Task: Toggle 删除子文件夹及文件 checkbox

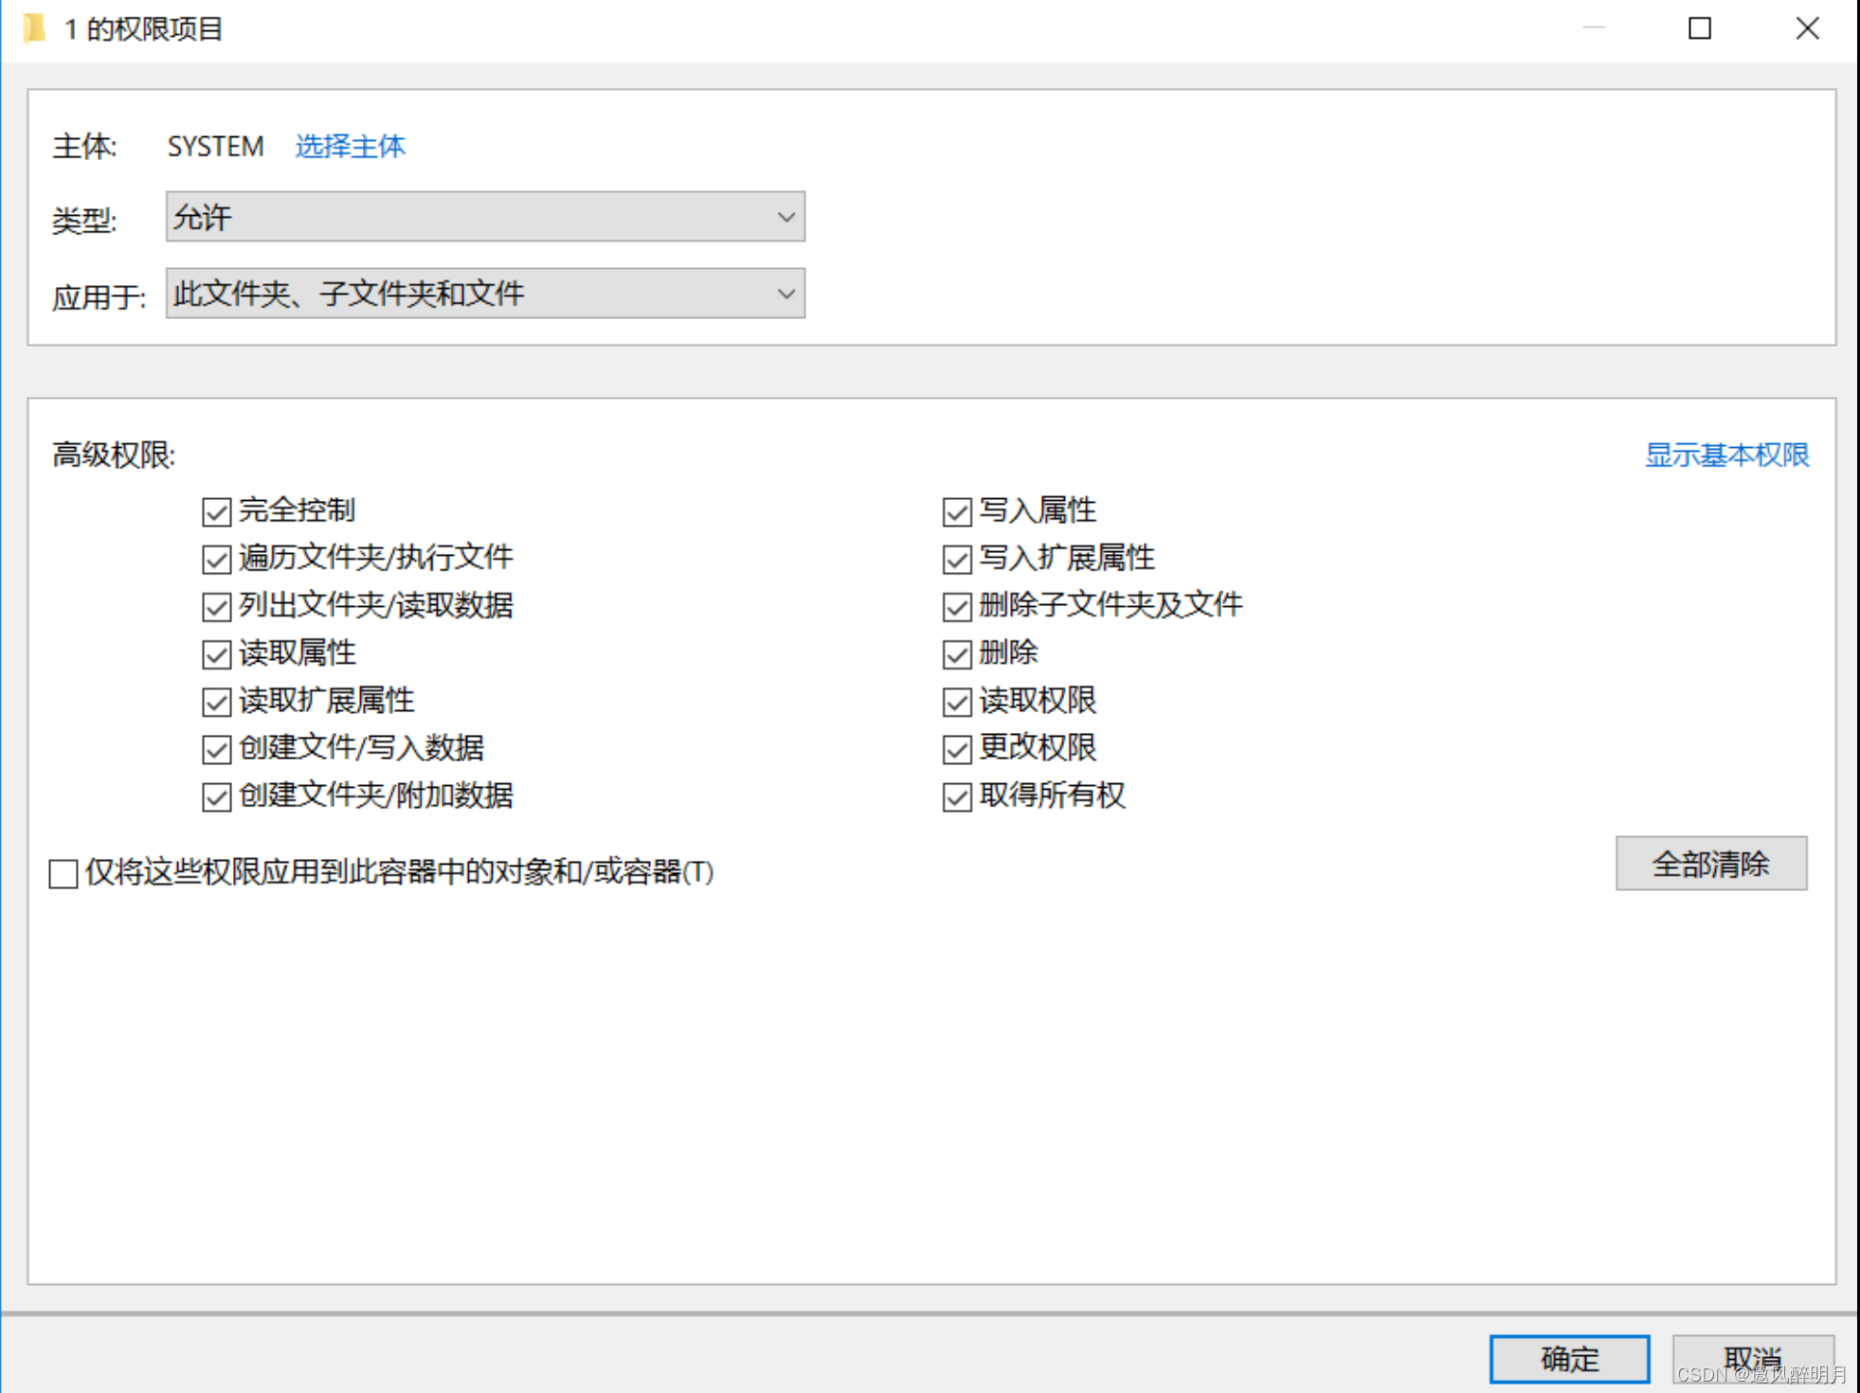Action: 957,607
